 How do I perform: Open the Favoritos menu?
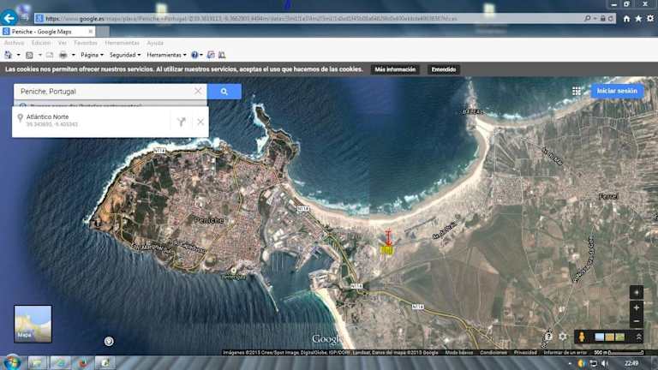(85, 42)
